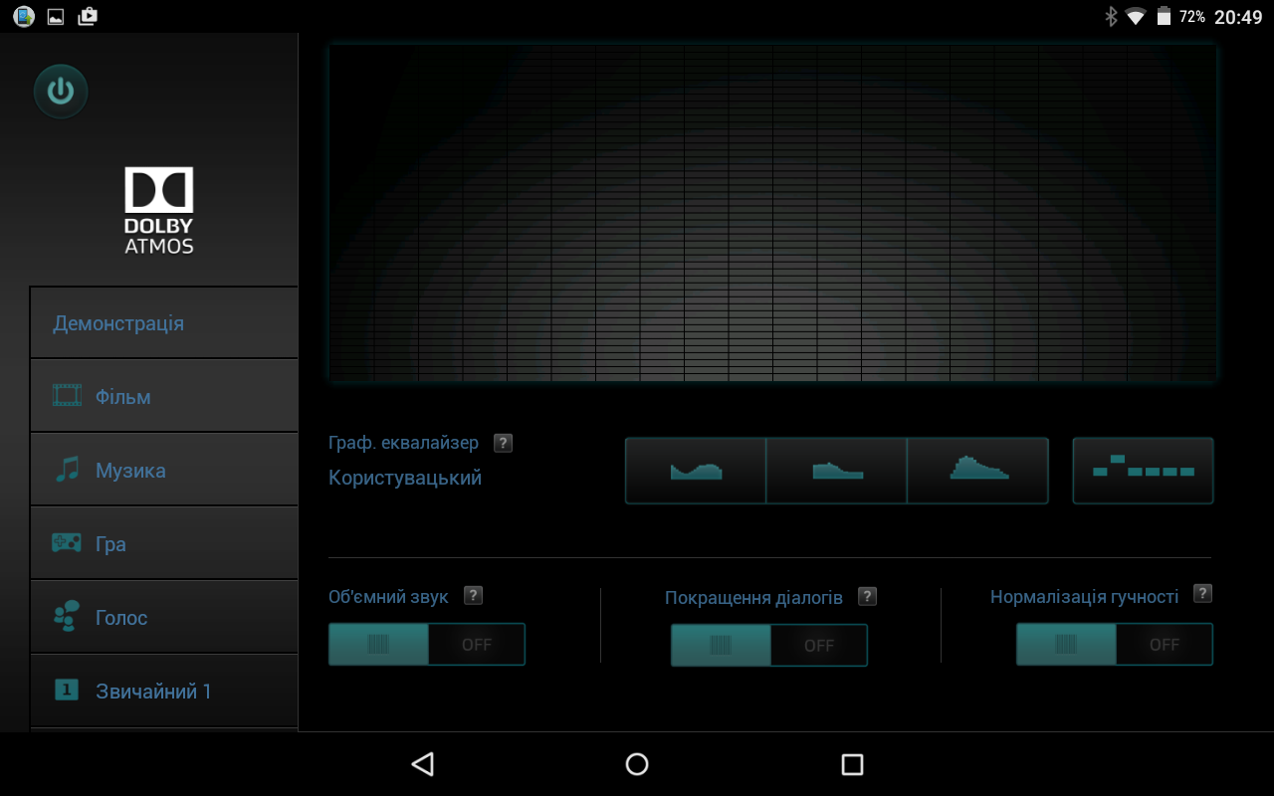Open the Демонстрація menu item
1274x796 pixels.
164,323
